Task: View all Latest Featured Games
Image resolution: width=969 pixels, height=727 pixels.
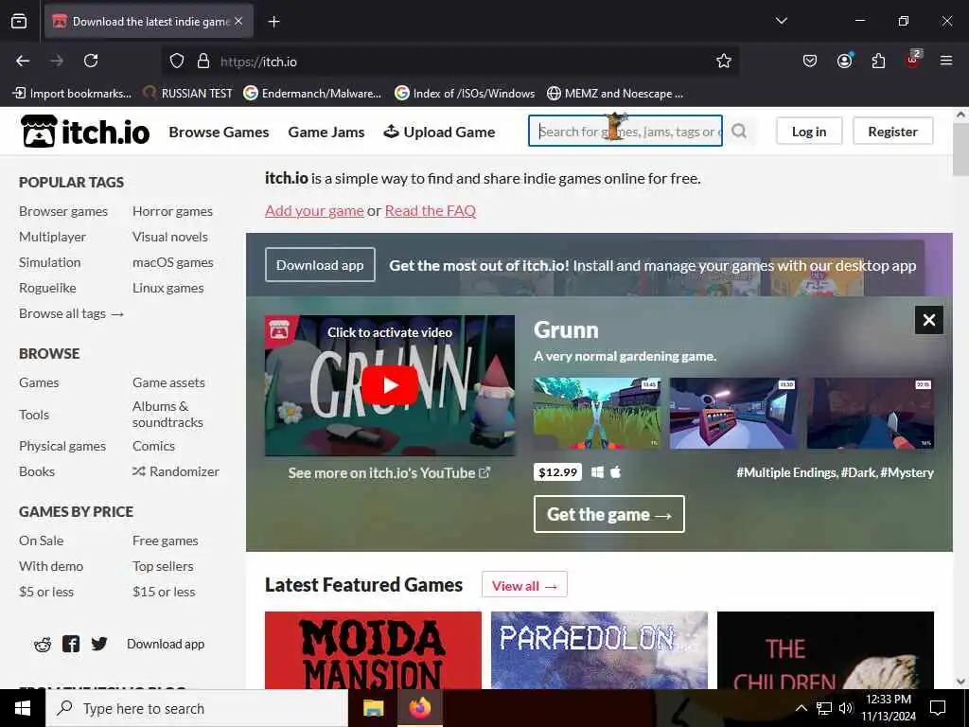Action: coord(524,585)
